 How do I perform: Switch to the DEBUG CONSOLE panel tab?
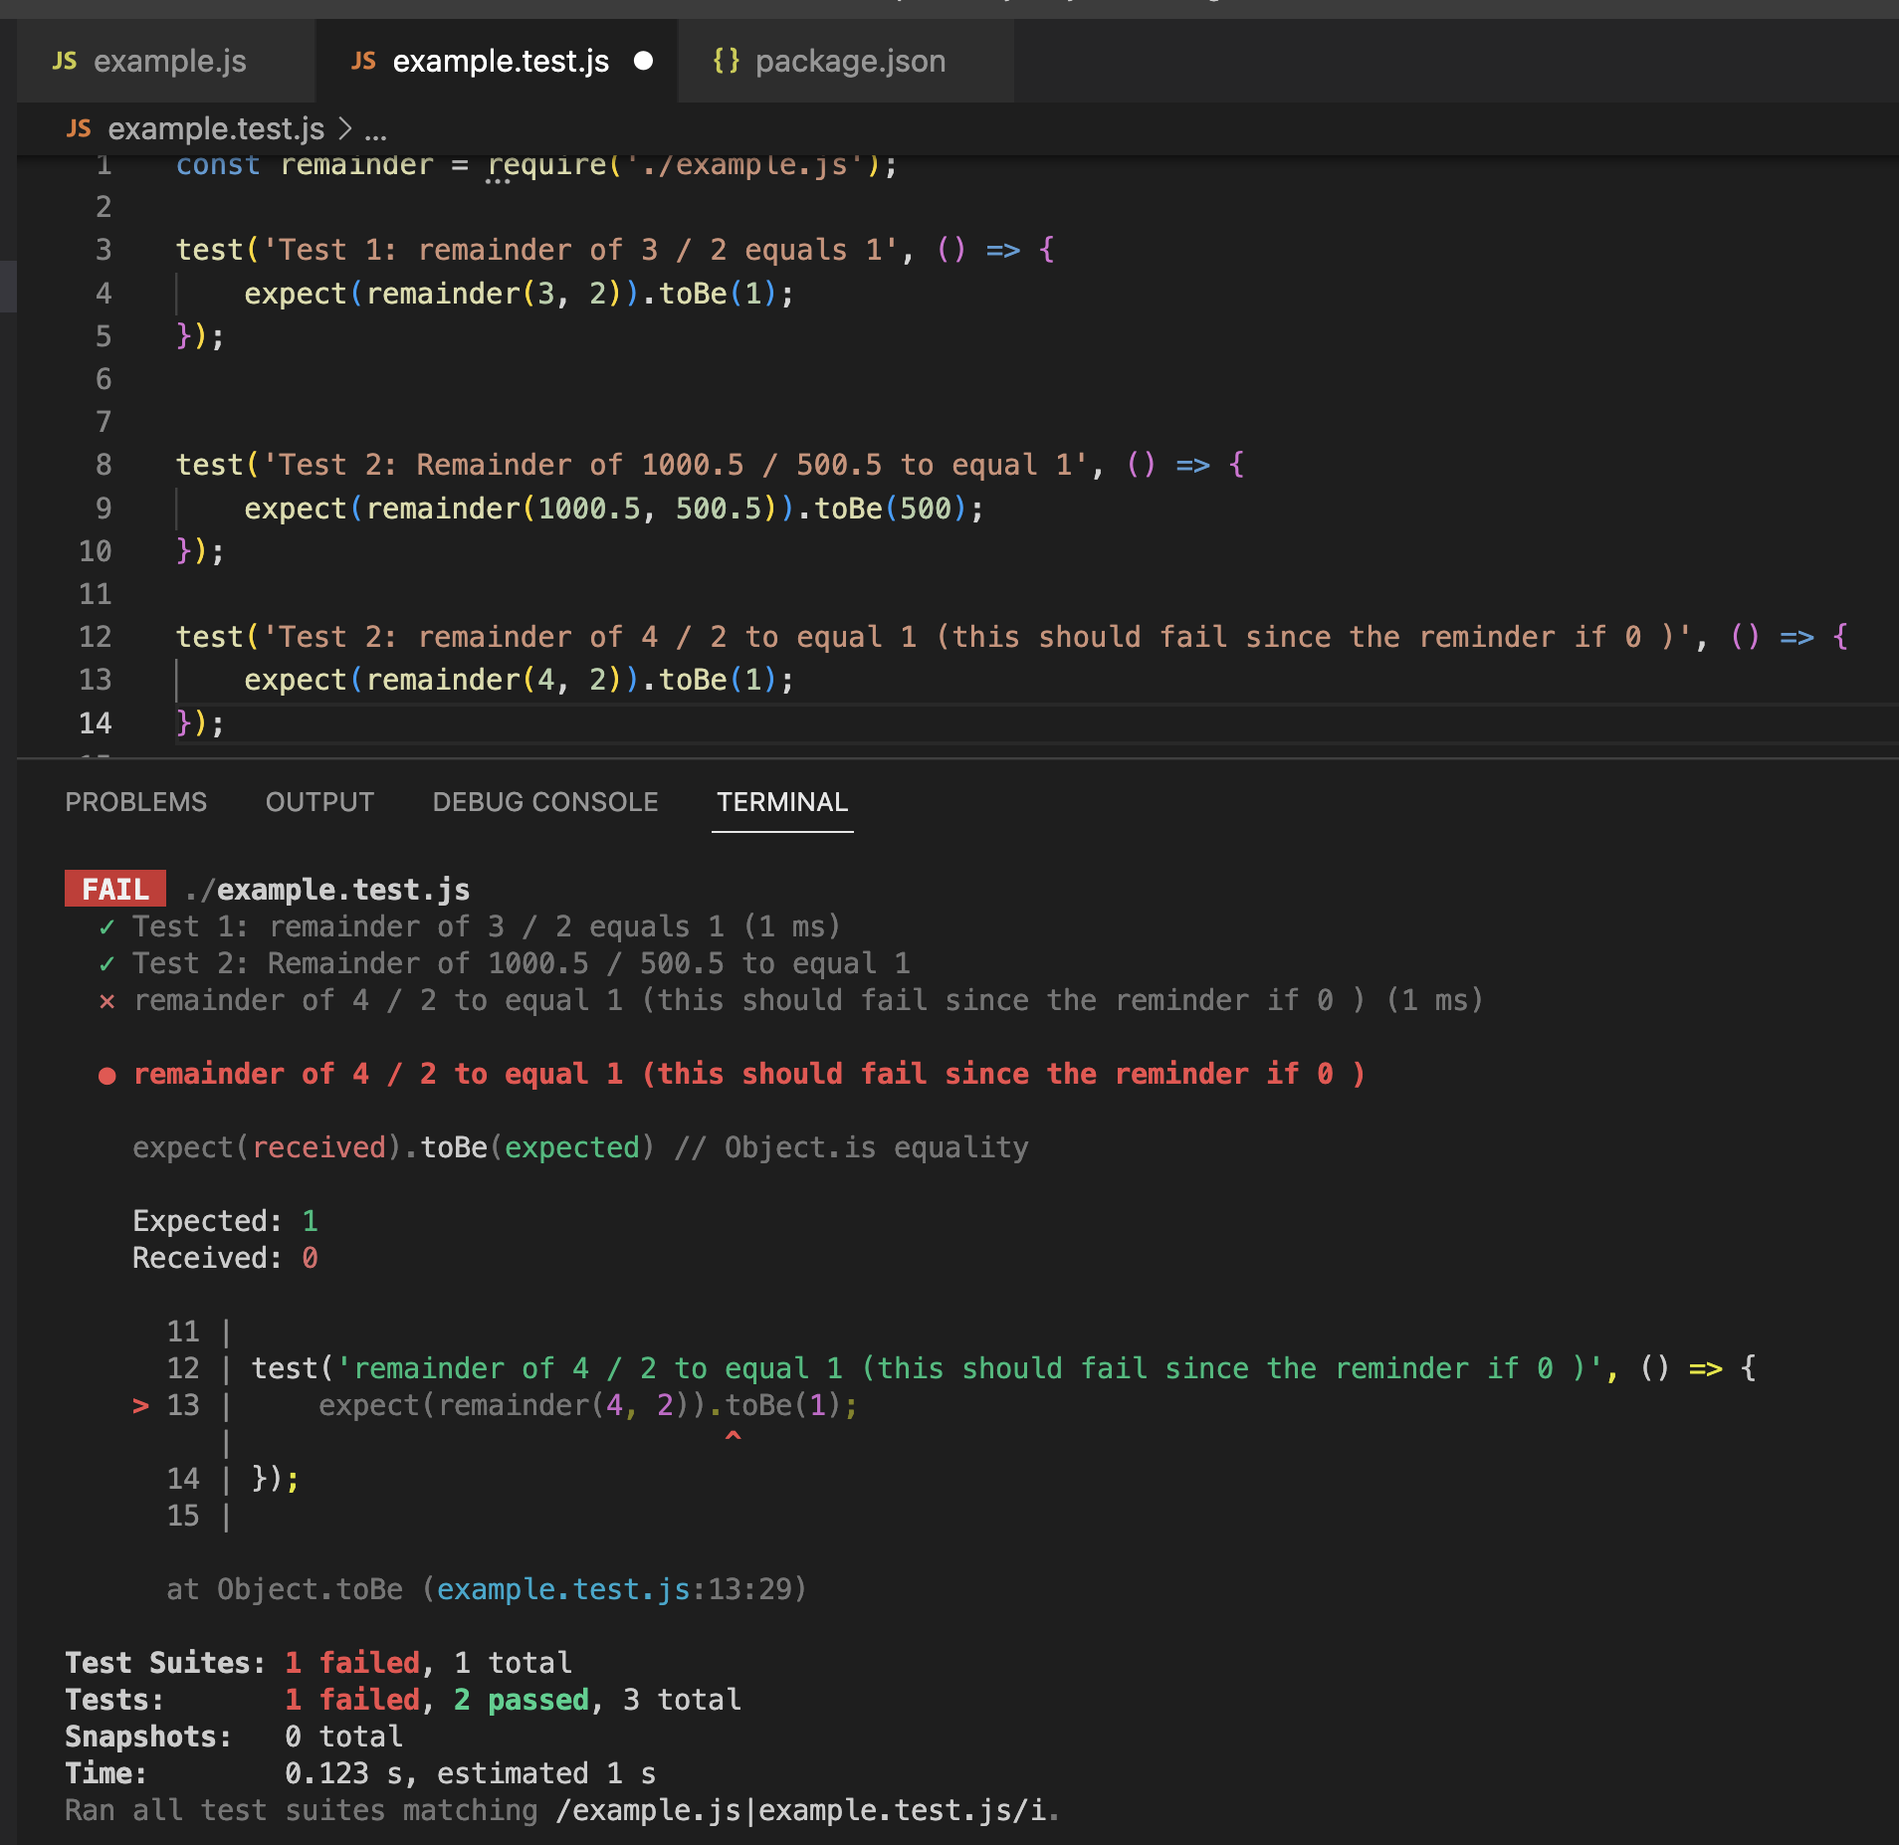coord(545,802)
